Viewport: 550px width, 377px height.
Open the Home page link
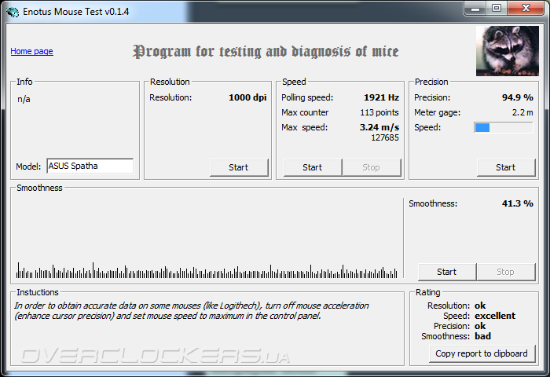pyautogui.click(x=31, y=51)
